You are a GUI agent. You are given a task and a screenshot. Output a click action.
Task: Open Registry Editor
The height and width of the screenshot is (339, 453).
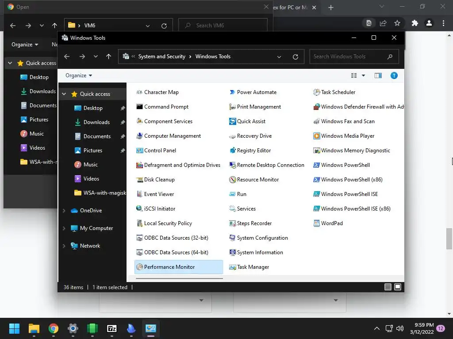pos(250,151)
